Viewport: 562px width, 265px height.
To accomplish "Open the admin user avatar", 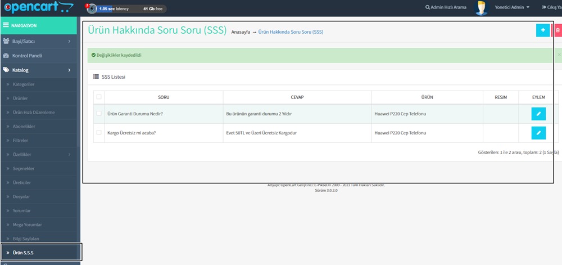I will [x=482, y=8].
